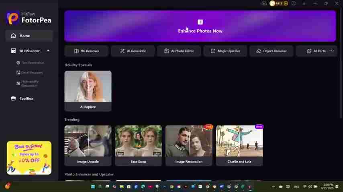Expand hidden system tray icons
Screen dimensions: 343x192
[x=274, y=186]
